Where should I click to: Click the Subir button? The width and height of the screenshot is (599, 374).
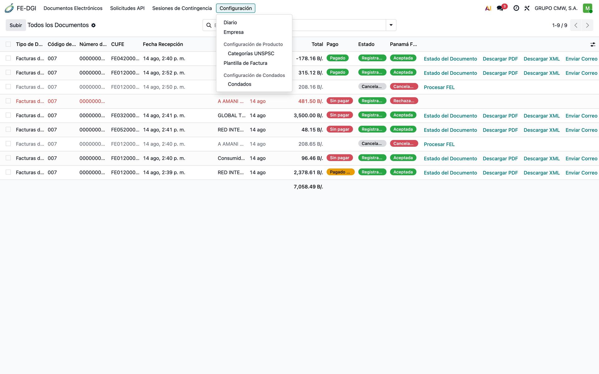16,25
